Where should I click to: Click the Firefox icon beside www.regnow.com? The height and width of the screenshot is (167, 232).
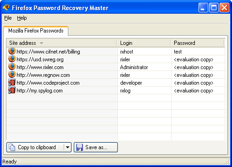coord(12,75)
